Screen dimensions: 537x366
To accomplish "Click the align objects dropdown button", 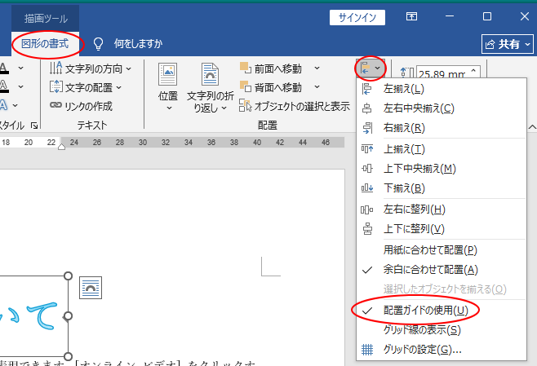I will coord(371,68).
